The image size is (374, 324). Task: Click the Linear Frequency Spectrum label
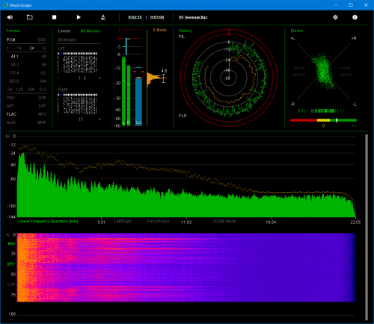[48, 221]
